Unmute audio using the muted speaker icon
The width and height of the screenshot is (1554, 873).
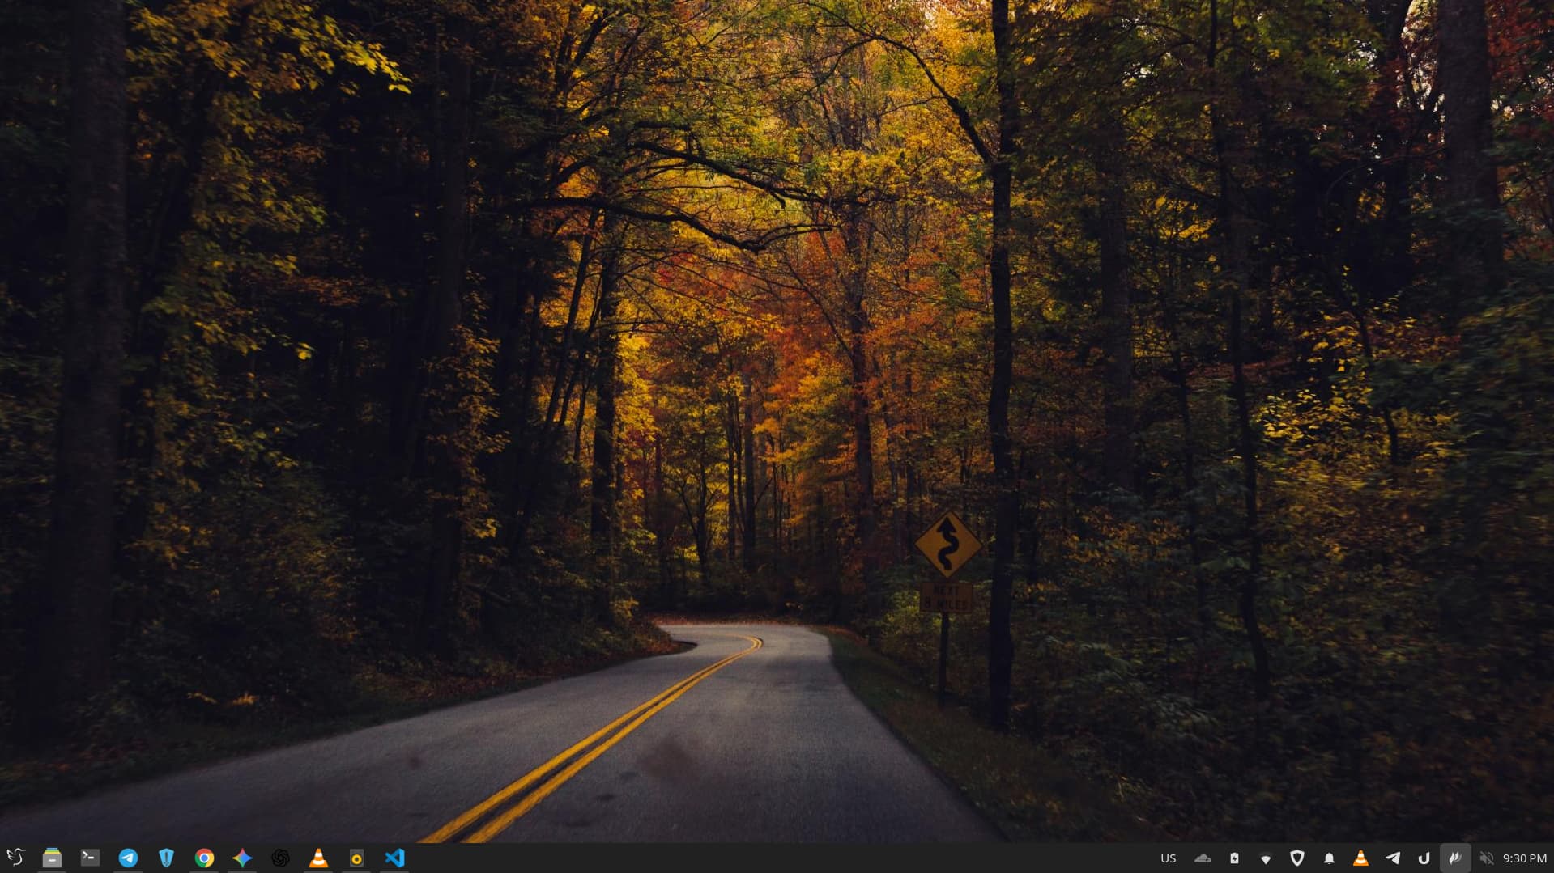click(x=1487, y=858)
